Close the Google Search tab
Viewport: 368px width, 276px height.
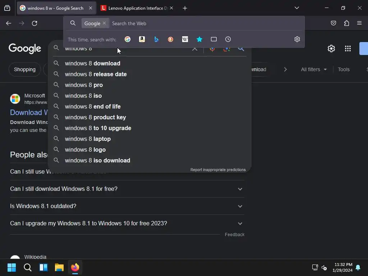tap(91, 8)
